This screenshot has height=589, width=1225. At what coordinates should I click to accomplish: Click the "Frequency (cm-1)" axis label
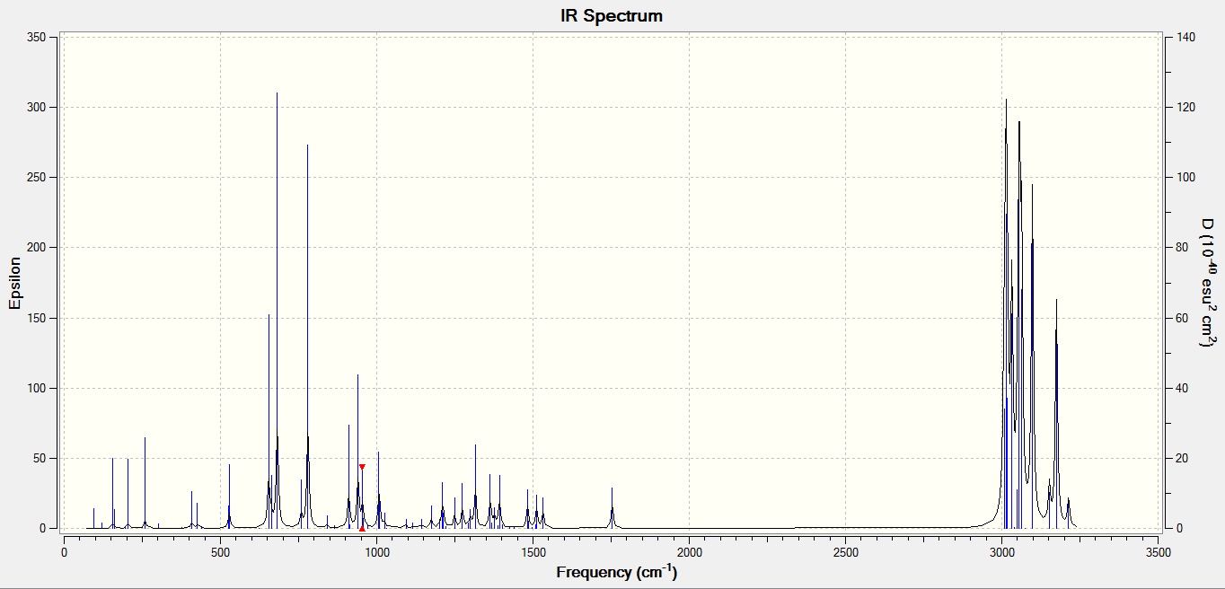pyautogui.click(x=616, y=571)
